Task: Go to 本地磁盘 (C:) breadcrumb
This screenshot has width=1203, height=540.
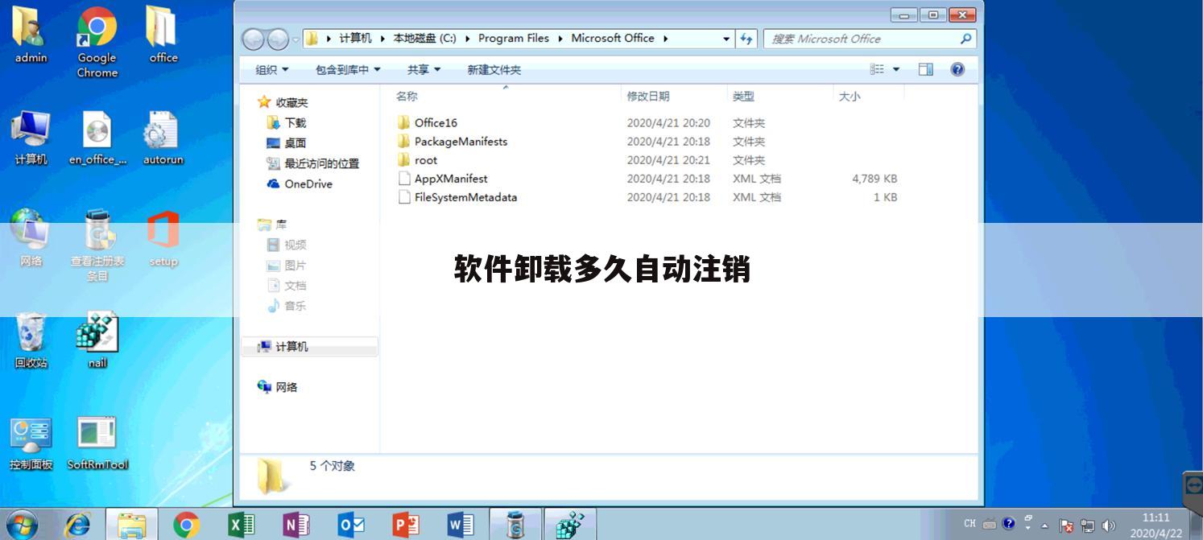Action: click(424, 39)
